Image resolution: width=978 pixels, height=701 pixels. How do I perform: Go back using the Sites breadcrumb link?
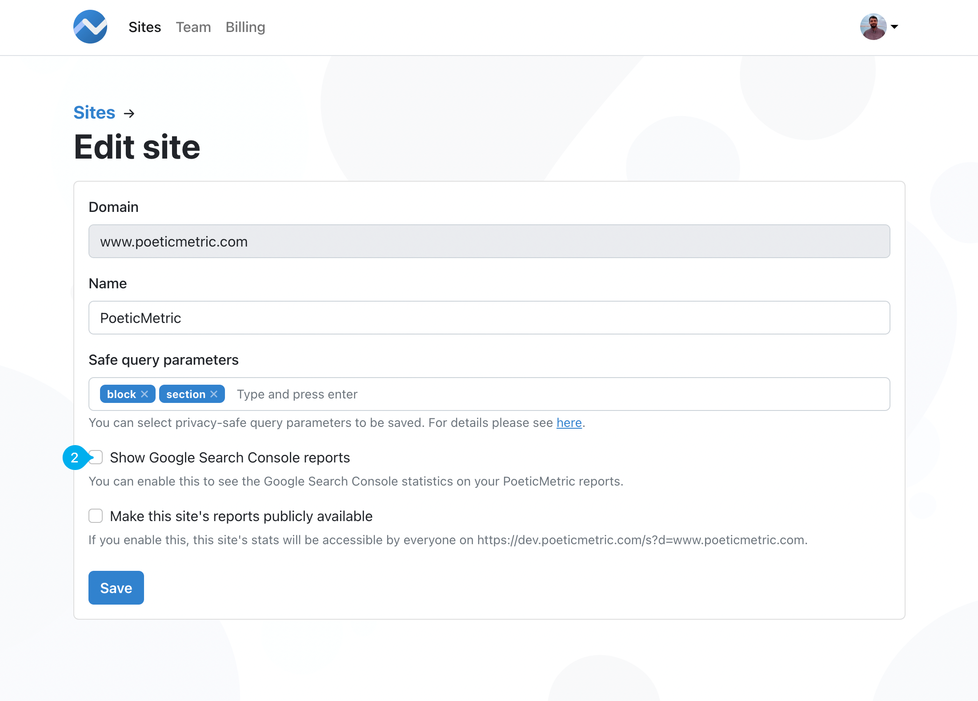tap(94, 113)
